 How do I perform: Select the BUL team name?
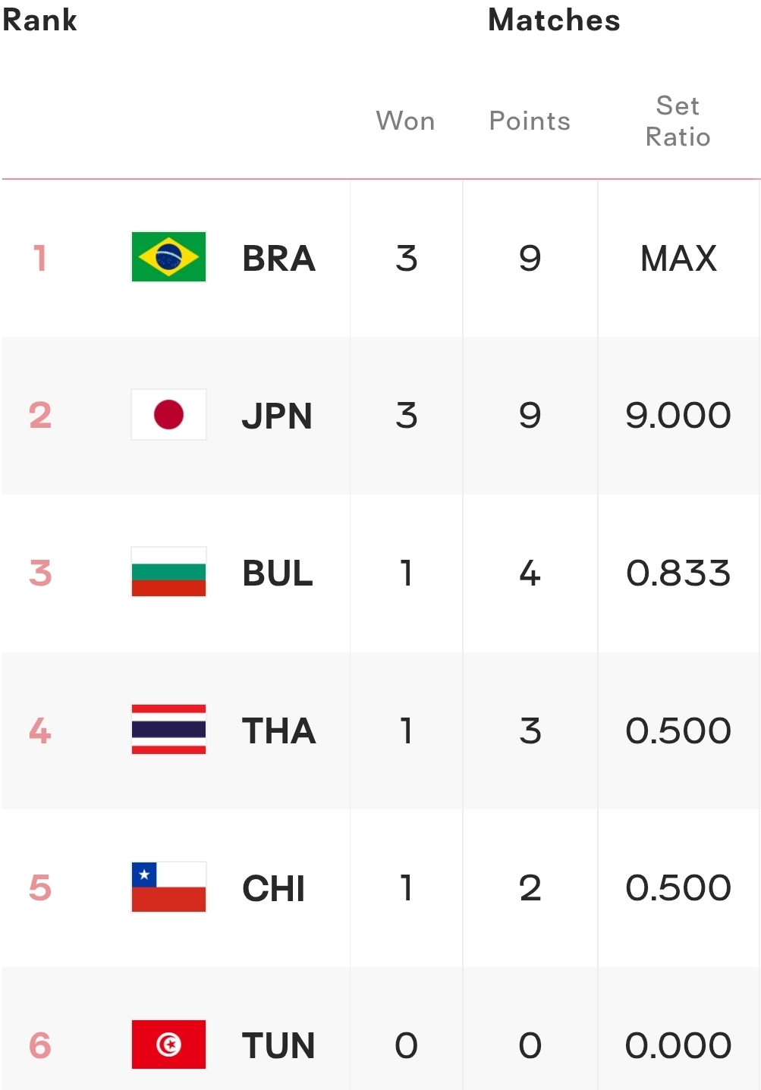click(278, 573)
